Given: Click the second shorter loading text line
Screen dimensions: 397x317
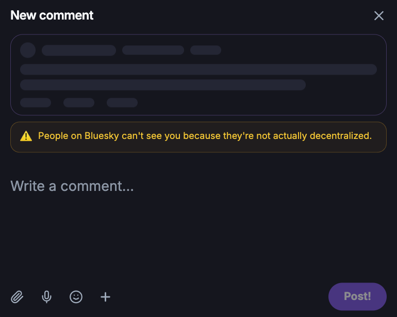Looking at the screenshot, I should [x=163, y=85].
